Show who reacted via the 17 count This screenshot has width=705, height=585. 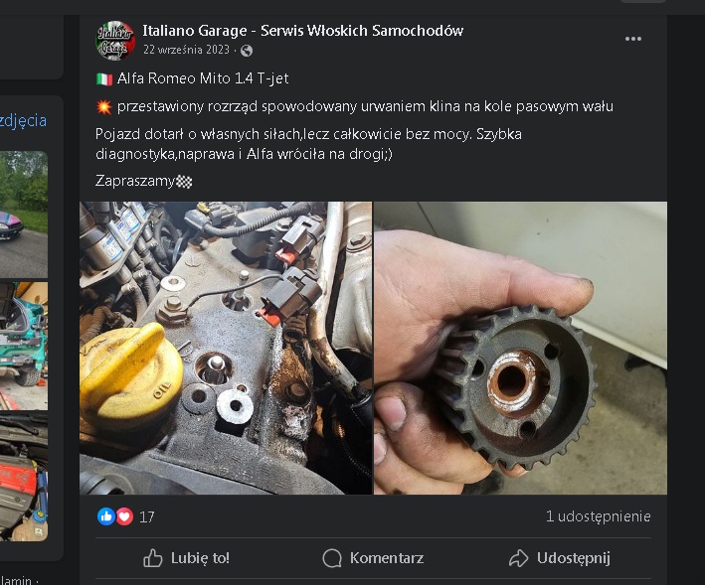(x=147, y=516)
